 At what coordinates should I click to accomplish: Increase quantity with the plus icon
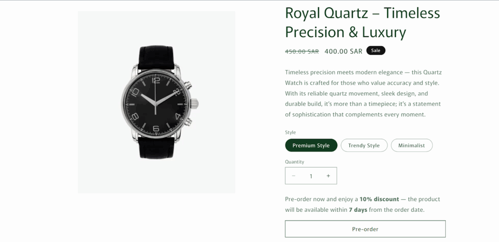coord(328,176)
